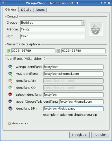Viewport: 112px width, 141px height.
Task: Click the landline phone icon
Action: coord(58,51)
